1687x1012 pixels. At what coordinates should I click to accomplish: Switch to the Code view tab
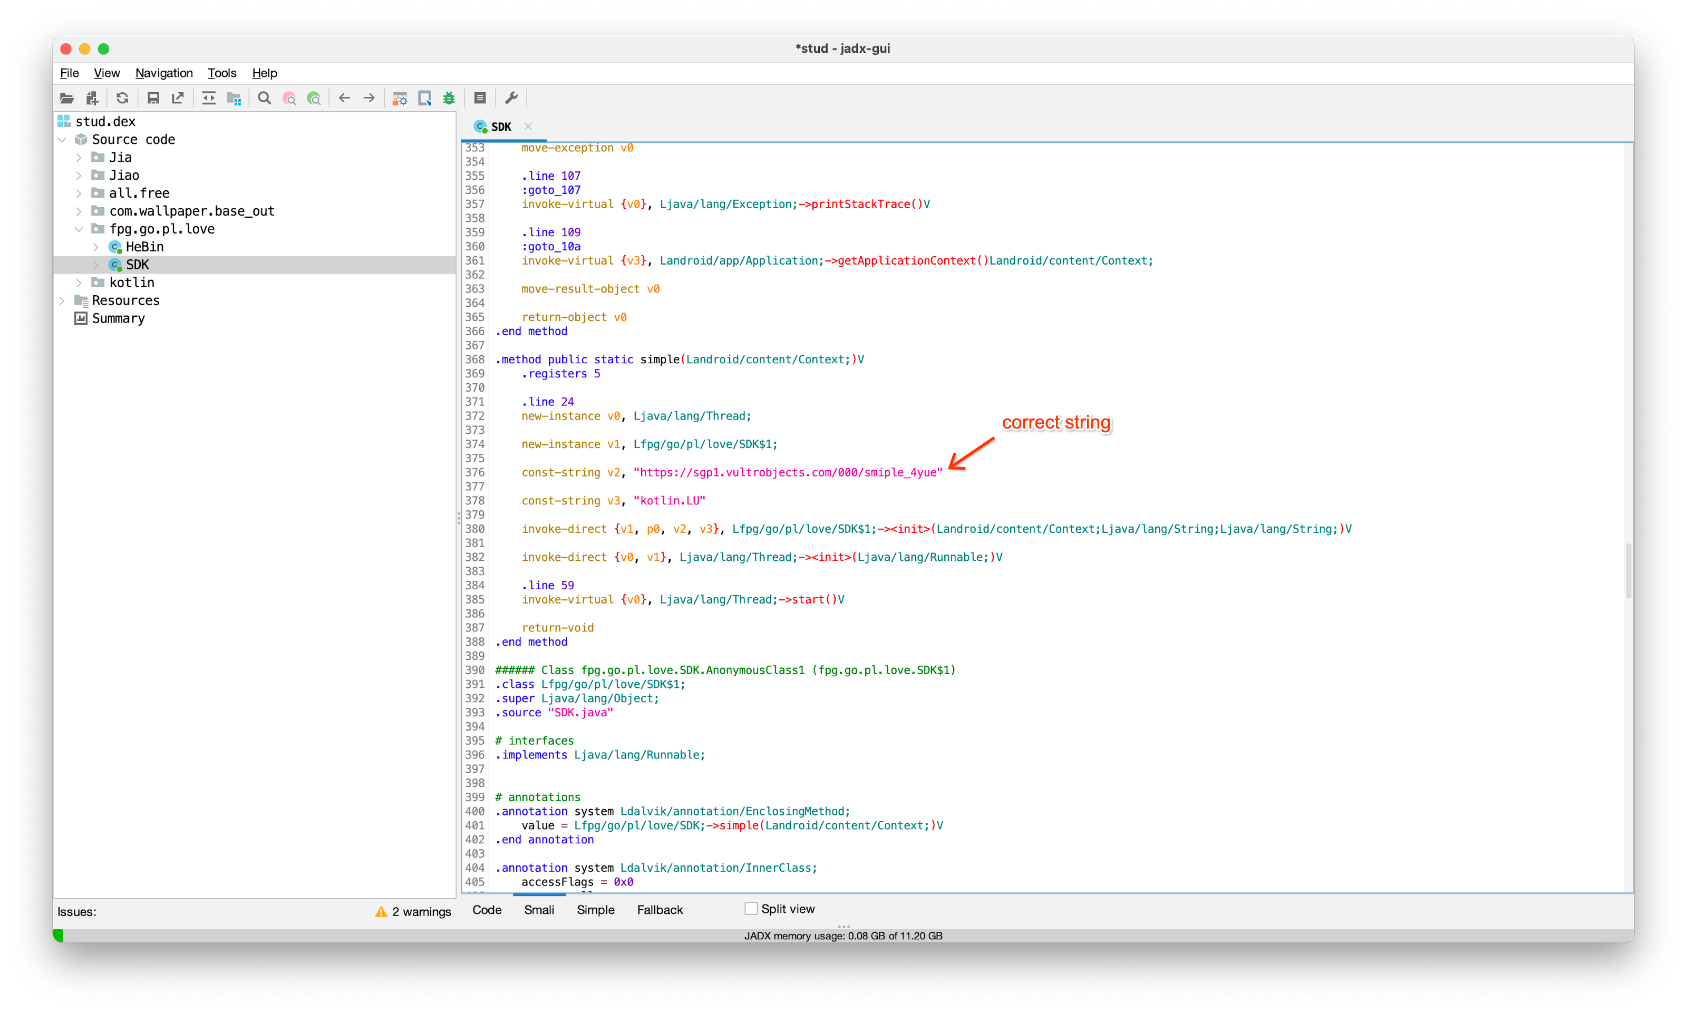click(487, 910)
